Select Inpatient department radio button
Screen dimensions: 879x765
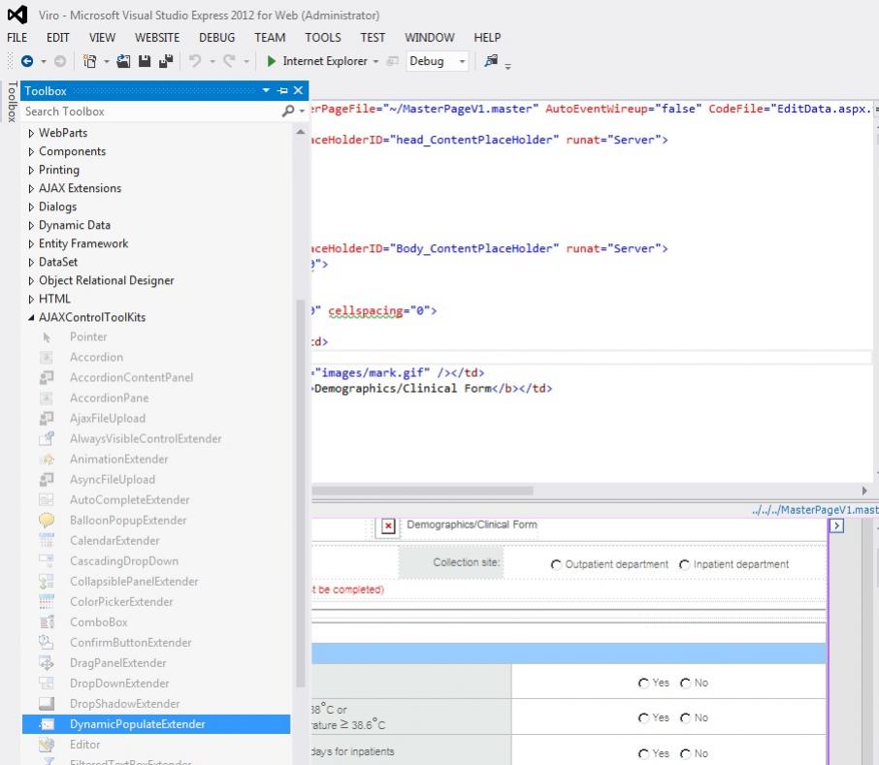[684, 564]
